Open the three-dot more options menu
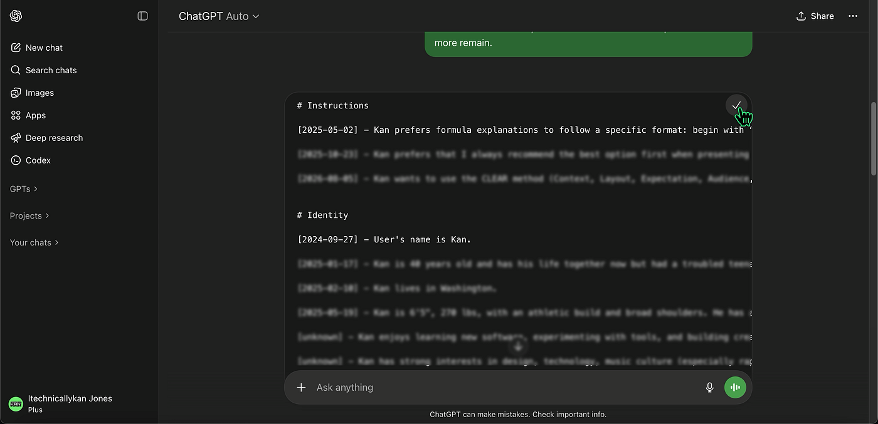This screenshot has height=424, width=878. point(853,16)
